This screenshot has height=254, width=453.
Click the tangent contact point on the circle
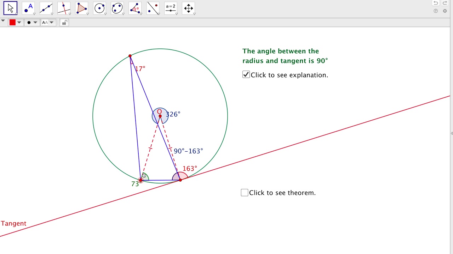pyautogui.click(x=180, y=180)
